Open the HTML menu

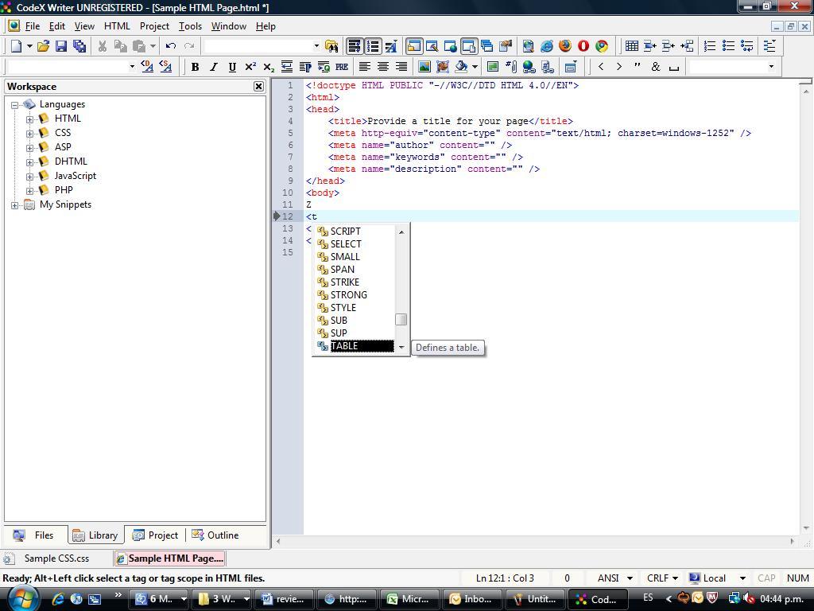(117, 25)
